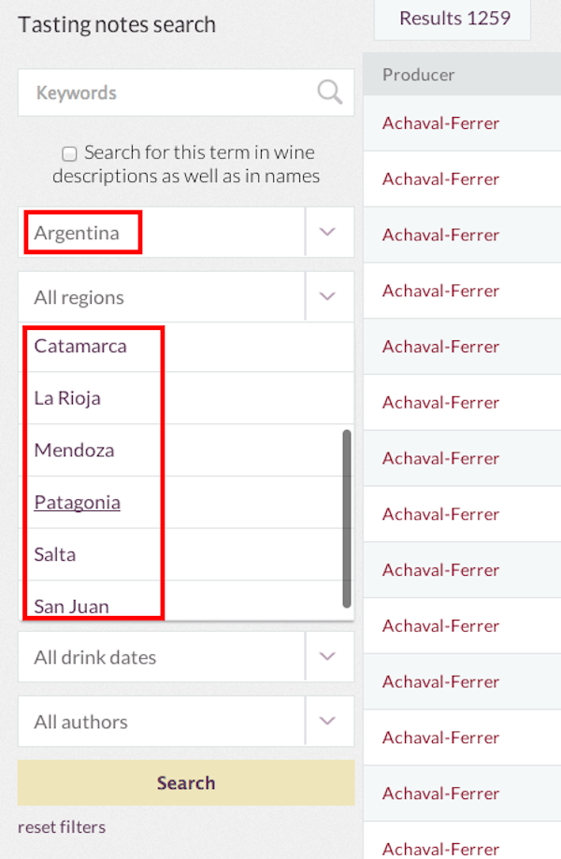
Task: Pick Patagonia from the regions list
Action: coord(78,503)
